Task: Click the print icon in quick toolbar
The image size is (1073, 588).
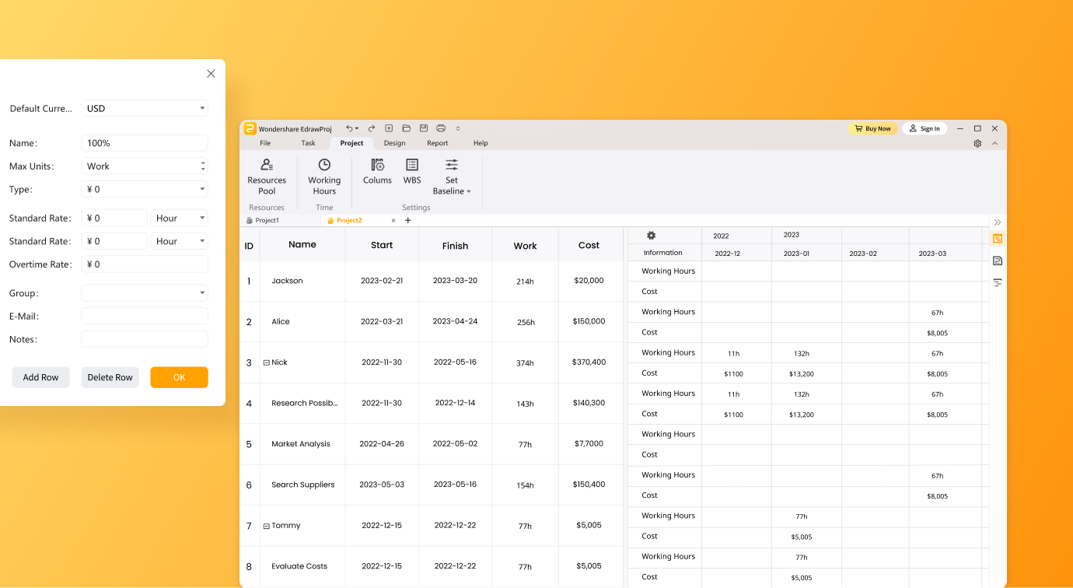Action: click(x=441, y=128)
